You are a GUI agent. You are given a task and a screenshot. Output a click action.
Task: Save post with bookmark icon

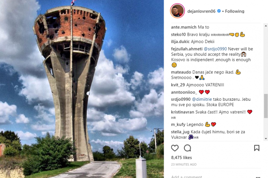tap(257, 148)
